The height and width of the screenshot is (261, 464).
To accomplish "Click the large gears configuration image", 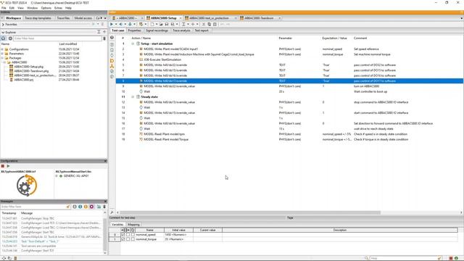I will tap(27, 186).
